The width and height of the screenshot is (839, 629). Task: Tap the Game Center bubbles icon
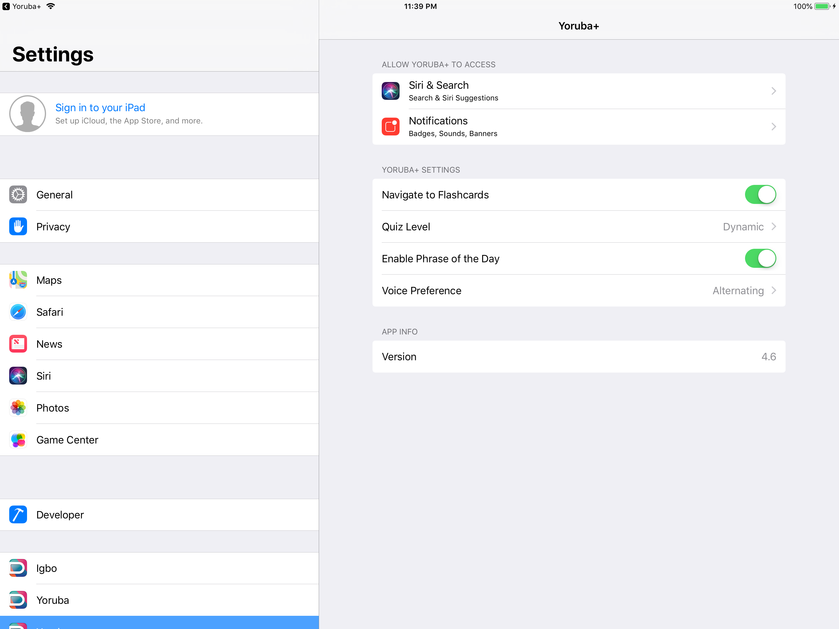(18, 440)
